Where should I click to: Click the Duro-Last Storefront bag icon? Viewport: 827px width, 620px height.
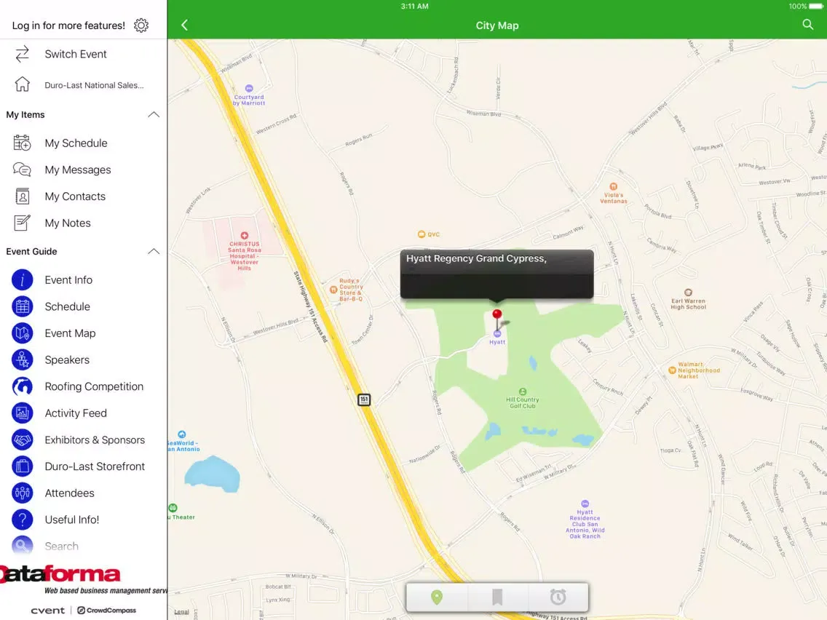point(22,466)
